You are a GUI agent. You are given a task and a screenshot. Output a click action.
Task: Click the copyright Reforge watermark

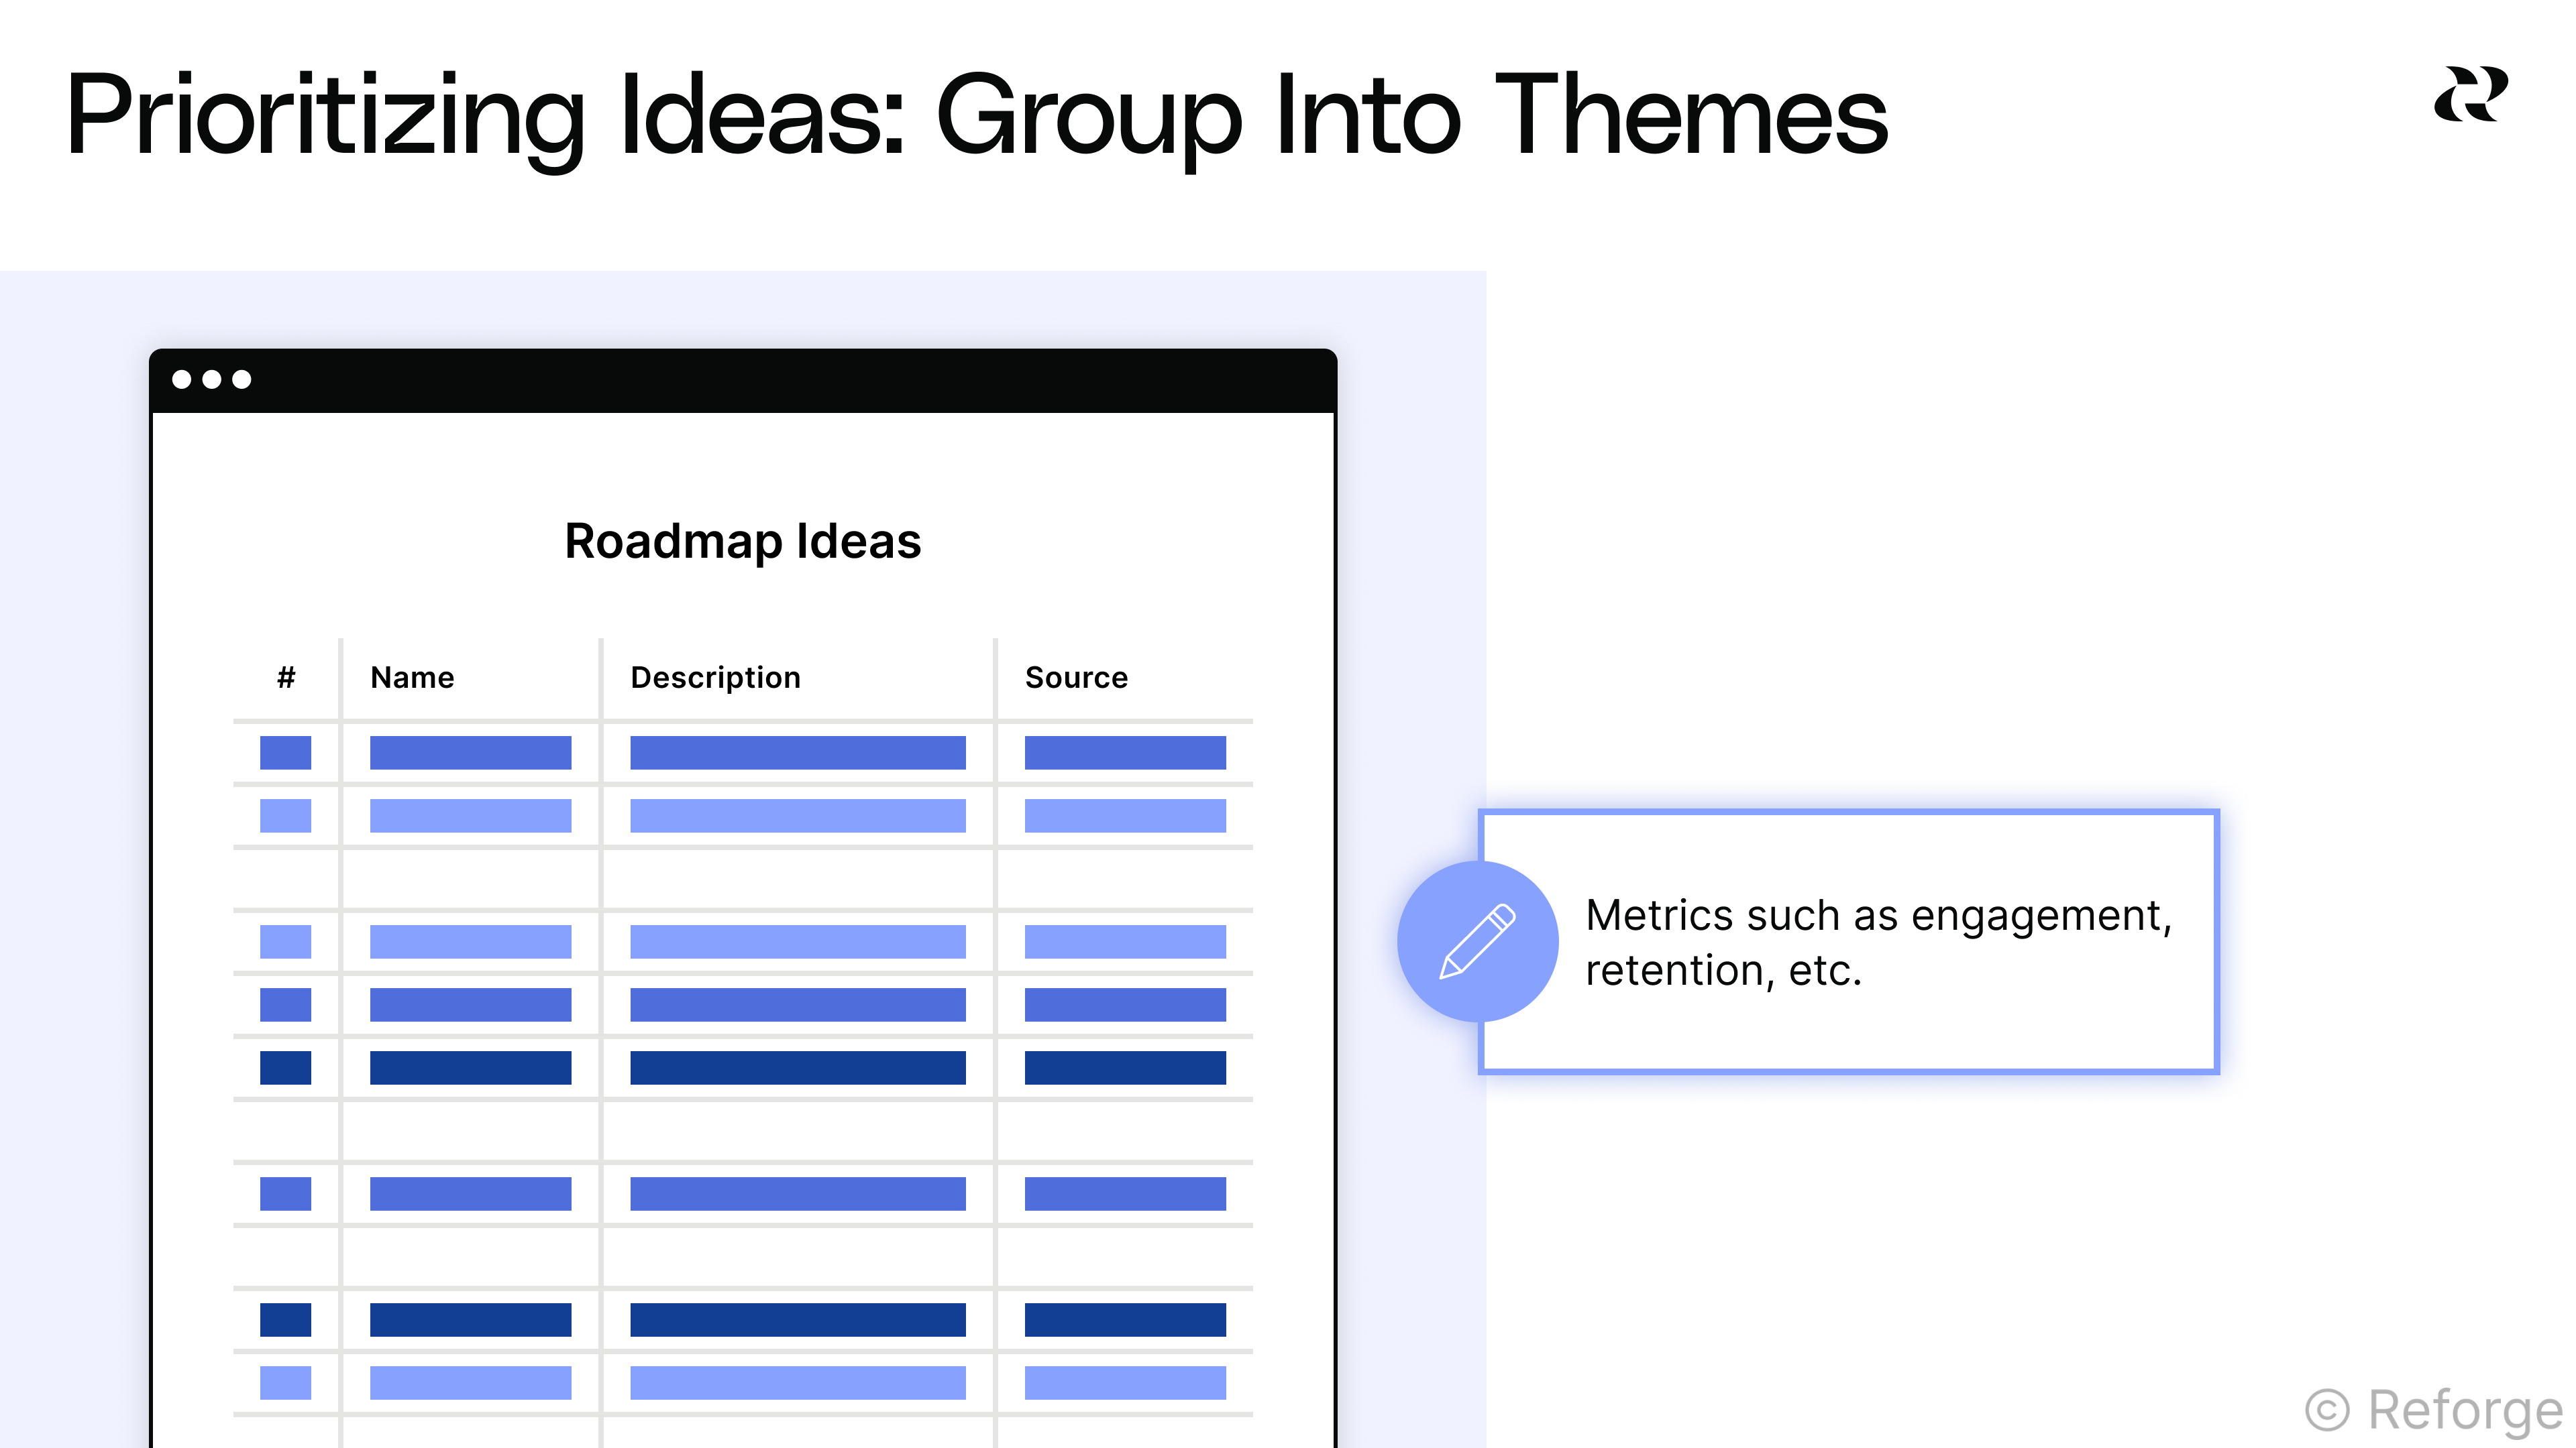(2433, 1410)
